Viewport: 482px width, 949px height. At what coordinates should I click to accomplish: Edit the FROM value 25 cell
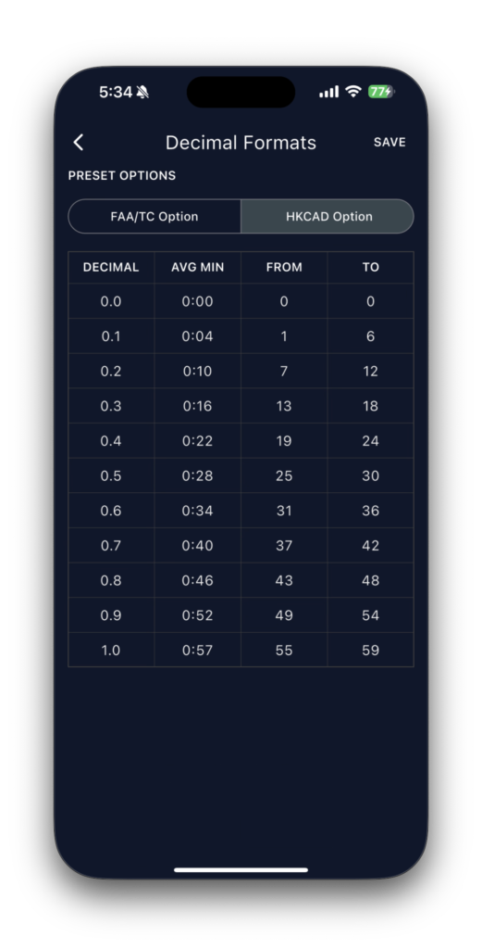pyautogui.click(x=284, y=475)
